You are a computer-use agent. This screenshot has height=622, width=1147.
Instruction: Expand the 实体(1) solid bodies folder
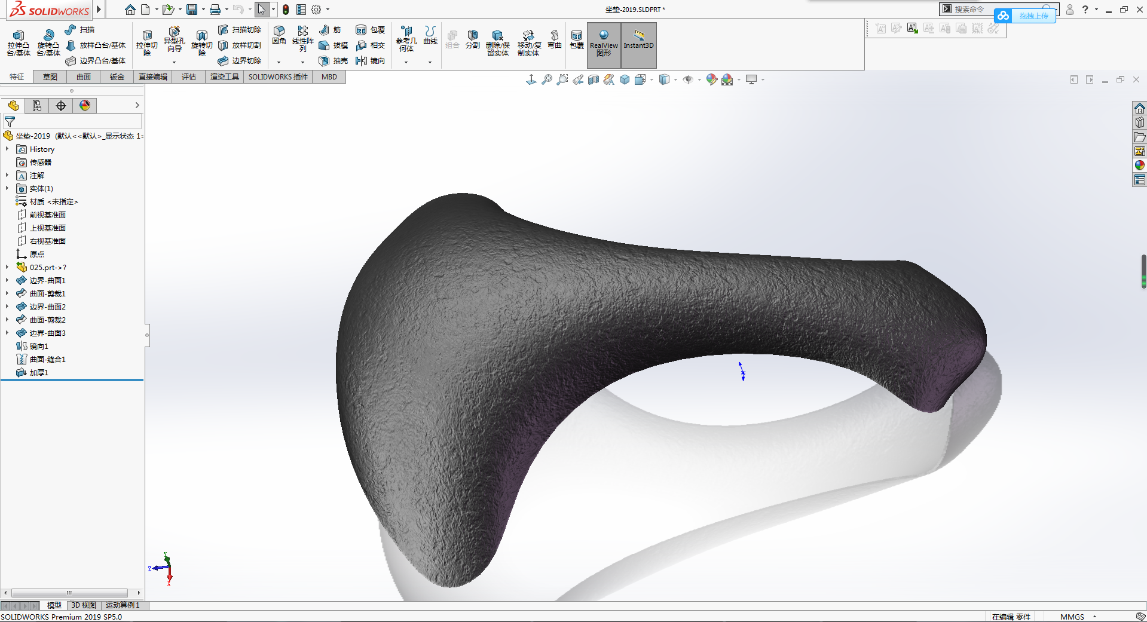pos(7,189)
